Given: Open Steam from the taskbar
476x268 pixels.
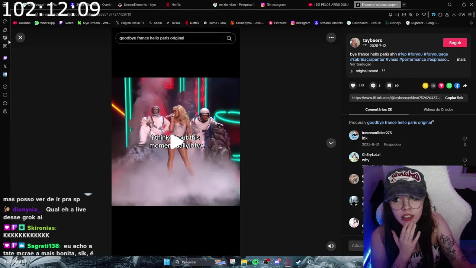Looking at the screenshot, I should (299, 262).
